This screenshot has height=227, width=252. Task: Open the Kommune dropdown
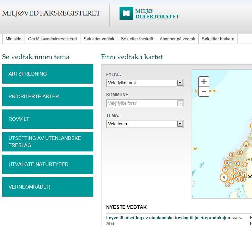[145, 103]
